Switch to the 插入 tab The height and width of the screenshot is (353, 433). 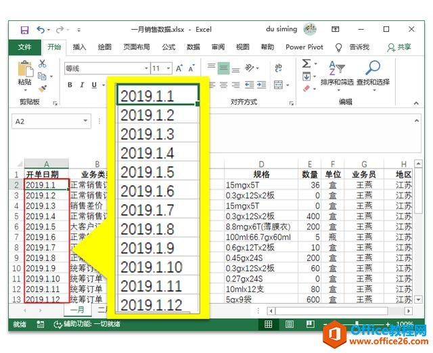[x=79, y=47]
